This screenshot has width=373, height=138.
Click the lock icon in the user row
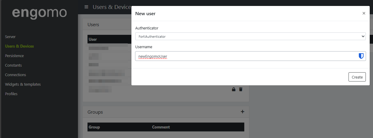(234, 89)
